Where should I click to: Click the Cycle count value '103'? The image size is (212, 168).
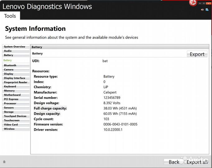[106, 119]
